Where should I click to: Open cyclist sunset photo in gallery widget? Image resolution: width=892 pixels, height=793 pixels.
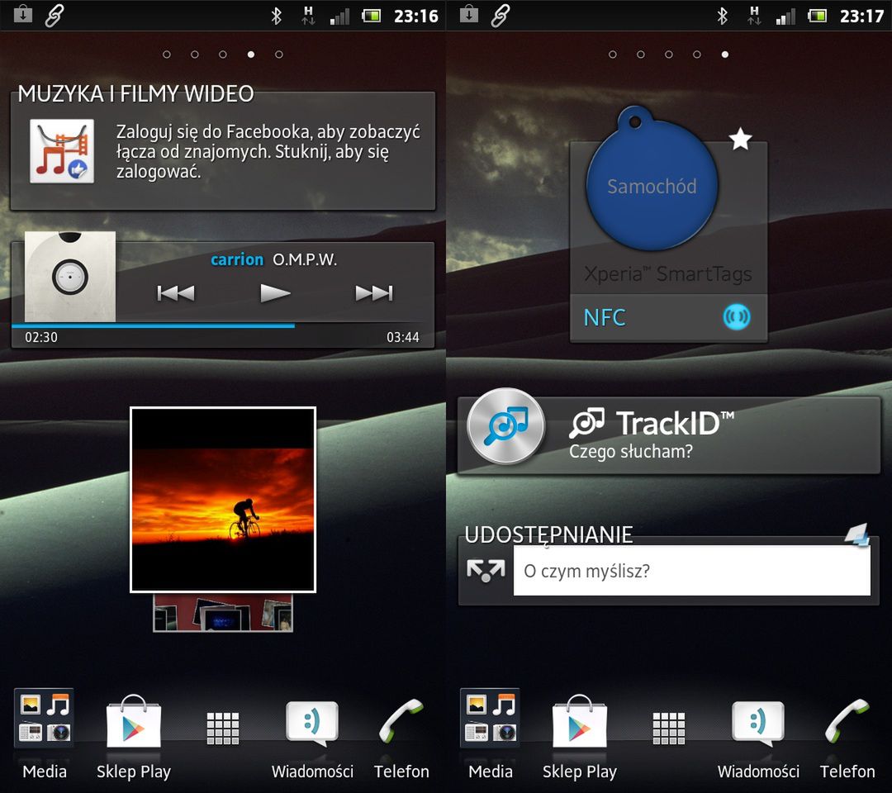coord(223,500)
